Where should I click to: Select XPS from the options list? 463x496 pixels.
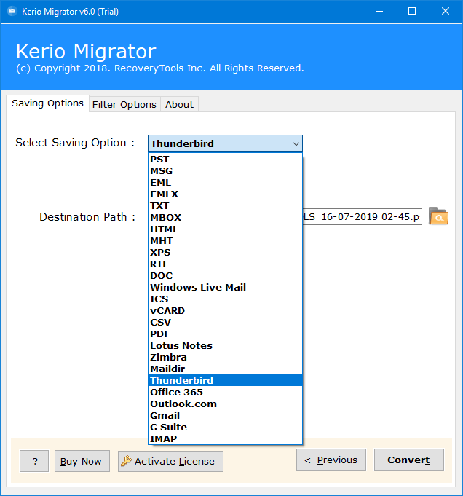click(x=225, y=253)
